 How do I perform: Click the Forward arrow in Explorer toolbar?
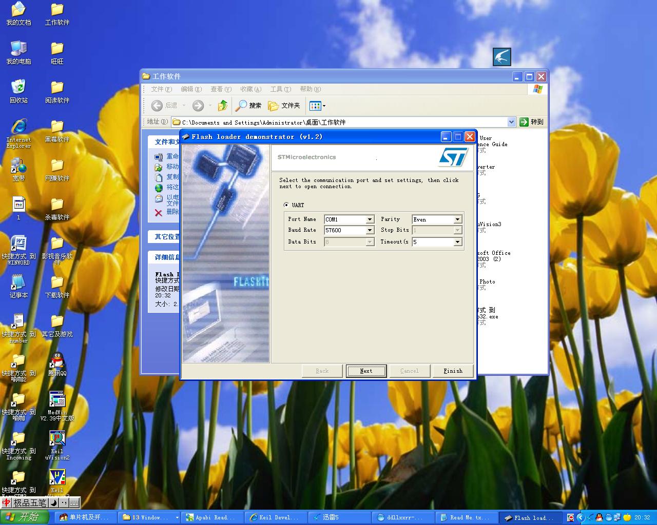tap(198, 106)
